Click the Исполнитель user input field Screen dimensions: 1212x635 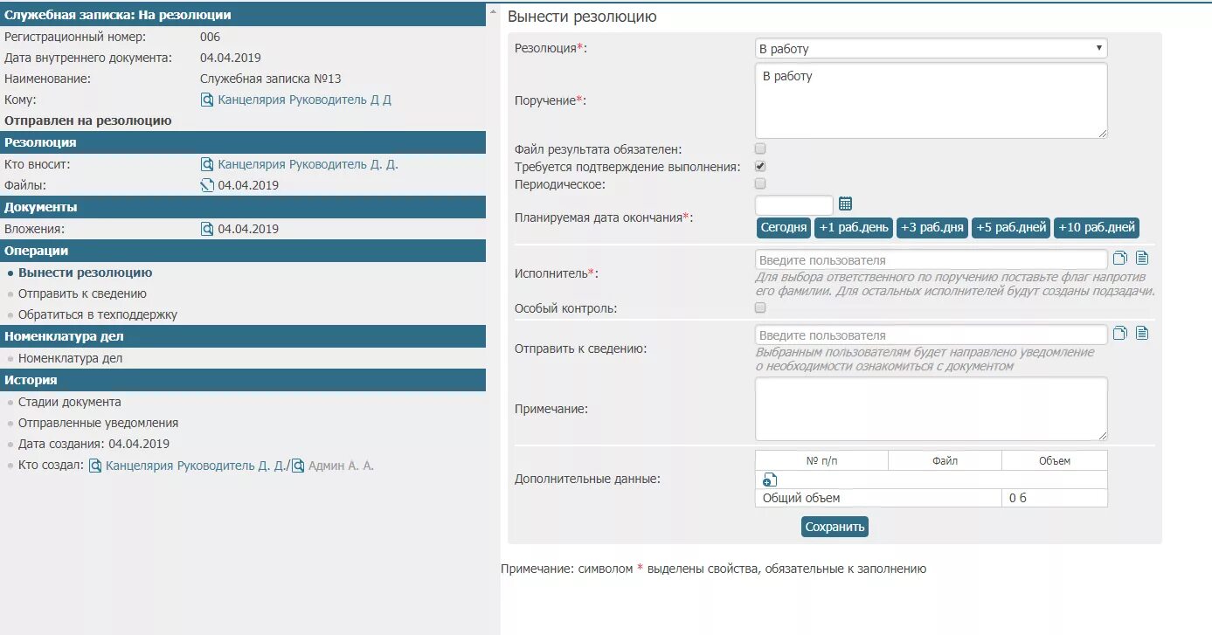[x=931, y=259]
